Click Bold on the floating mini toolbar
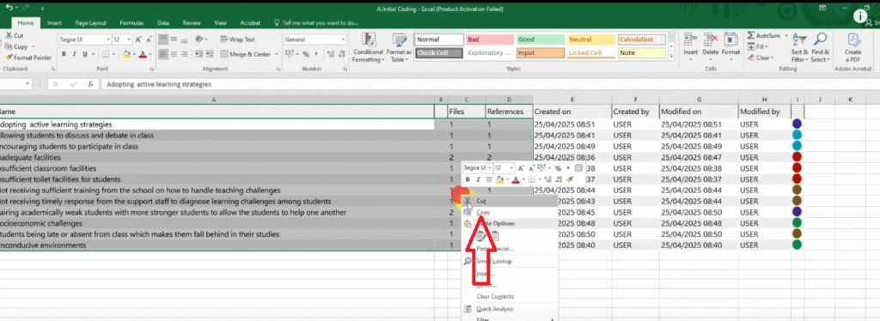This screenshot has width=880, height=321. point(467,179)
